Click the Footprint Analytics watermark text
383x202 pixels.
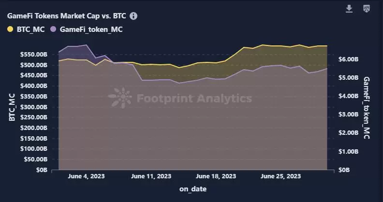point(194,99)
